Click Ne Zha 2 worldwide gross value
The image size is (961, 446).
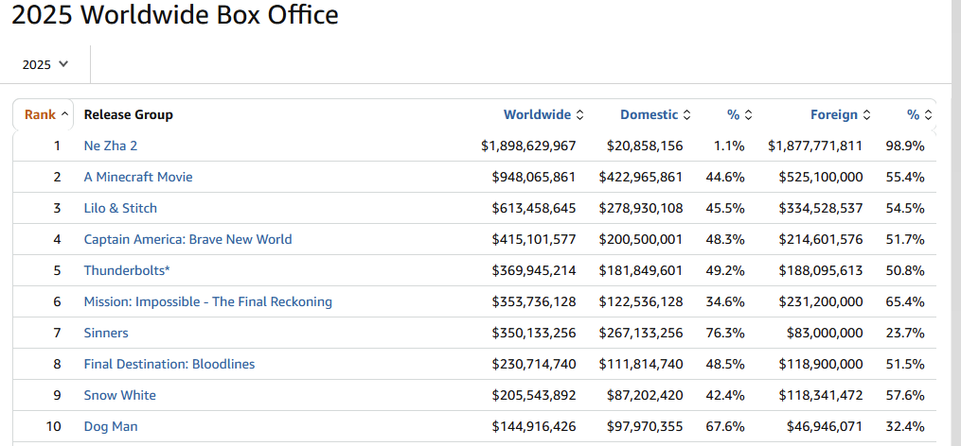click(528, 146)
